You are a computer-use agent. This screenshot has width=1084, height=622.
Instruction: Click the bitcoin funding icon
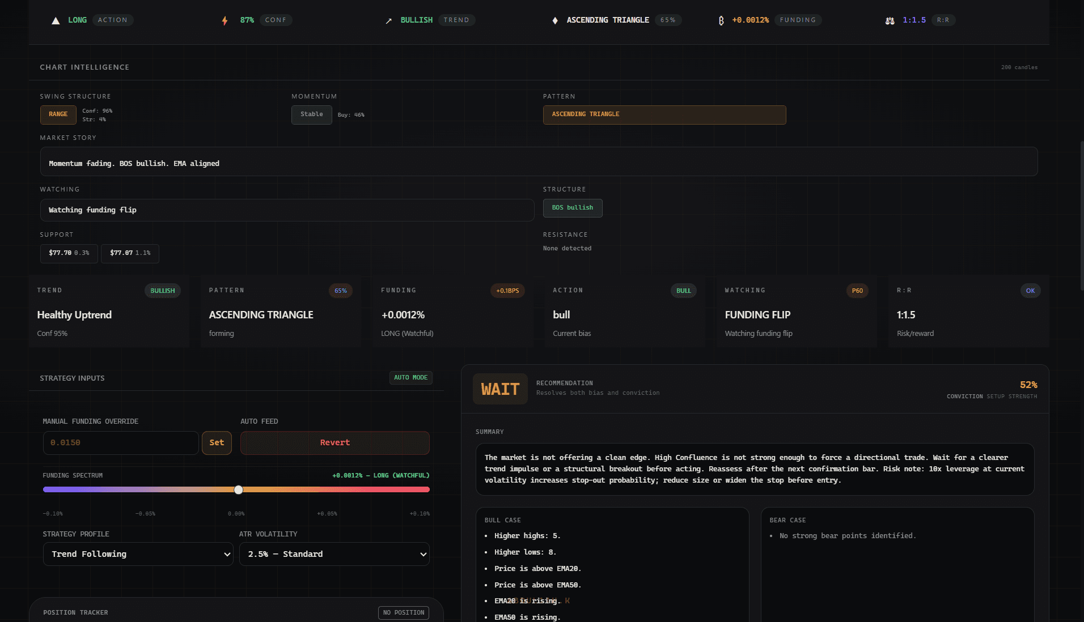[721, 20]
